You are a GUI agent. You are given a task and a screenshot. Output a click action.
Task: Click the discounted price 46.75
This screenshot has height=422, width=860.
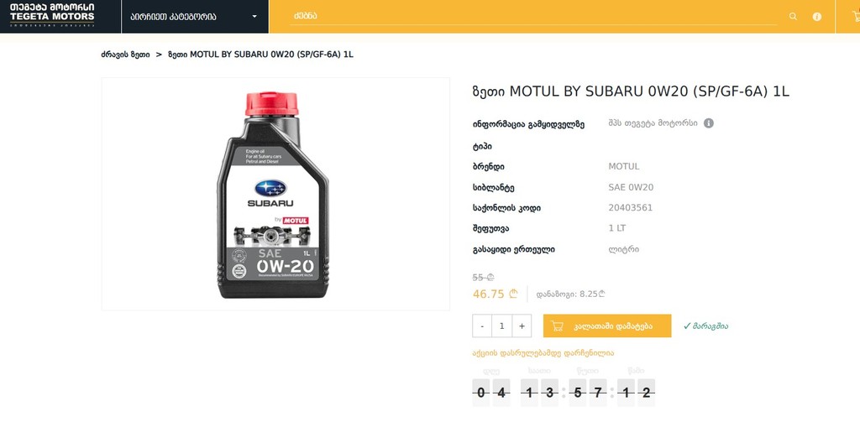point(489,294)
